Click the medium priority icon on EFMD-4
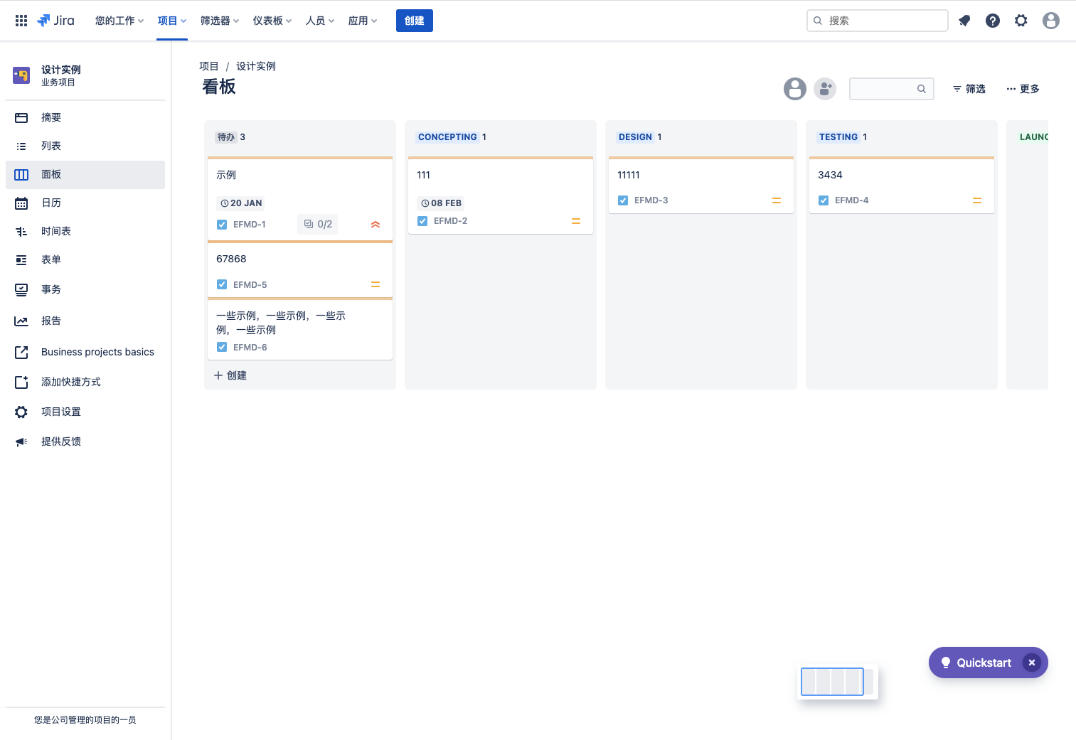The height and width of the screenshot is (740, 1076). (x=977, y=200)
